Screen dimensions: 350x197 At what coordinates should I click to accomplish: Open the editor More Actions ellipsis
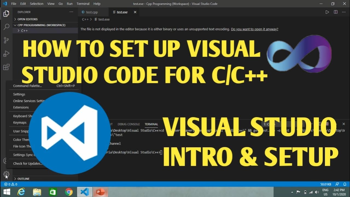point(344,12)
